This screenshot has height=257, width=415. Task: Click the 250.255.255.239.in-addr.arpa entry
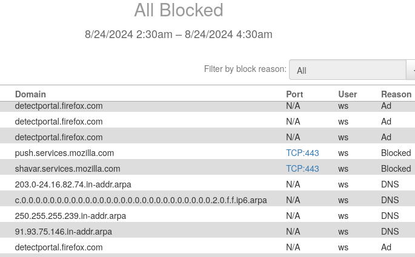70,216
